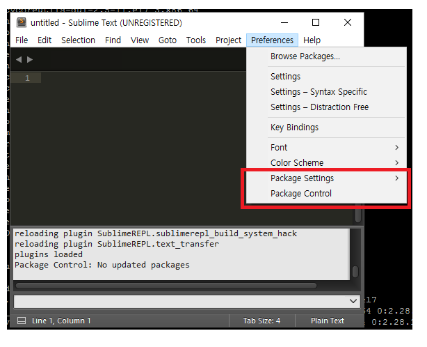This screenshot has width=427, height=347.
Task: Open the File menu
Action: click(22, 40)
